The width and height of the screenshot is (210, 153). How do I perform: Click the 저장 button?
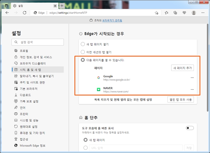[189, 148]
